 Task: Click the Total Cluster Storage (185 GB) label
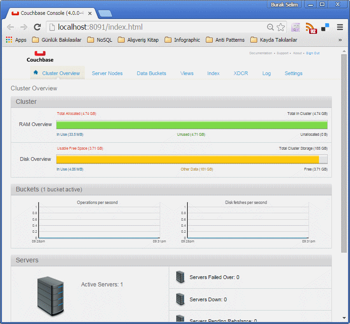(303, 148)
